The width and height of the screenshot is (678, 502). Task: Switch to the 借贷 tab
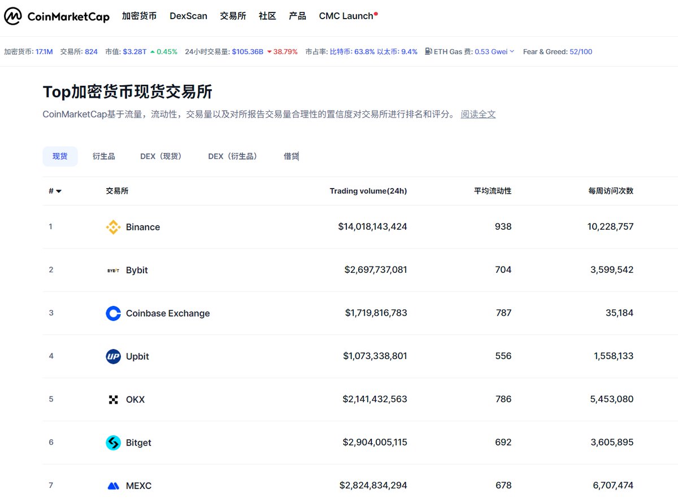click(x=291, y=156)
